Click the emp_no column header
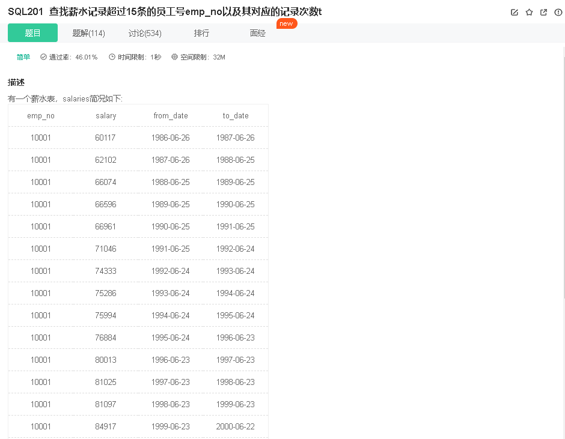The width and height of the screenshot is (565, 439). click(x=40, y=115)
